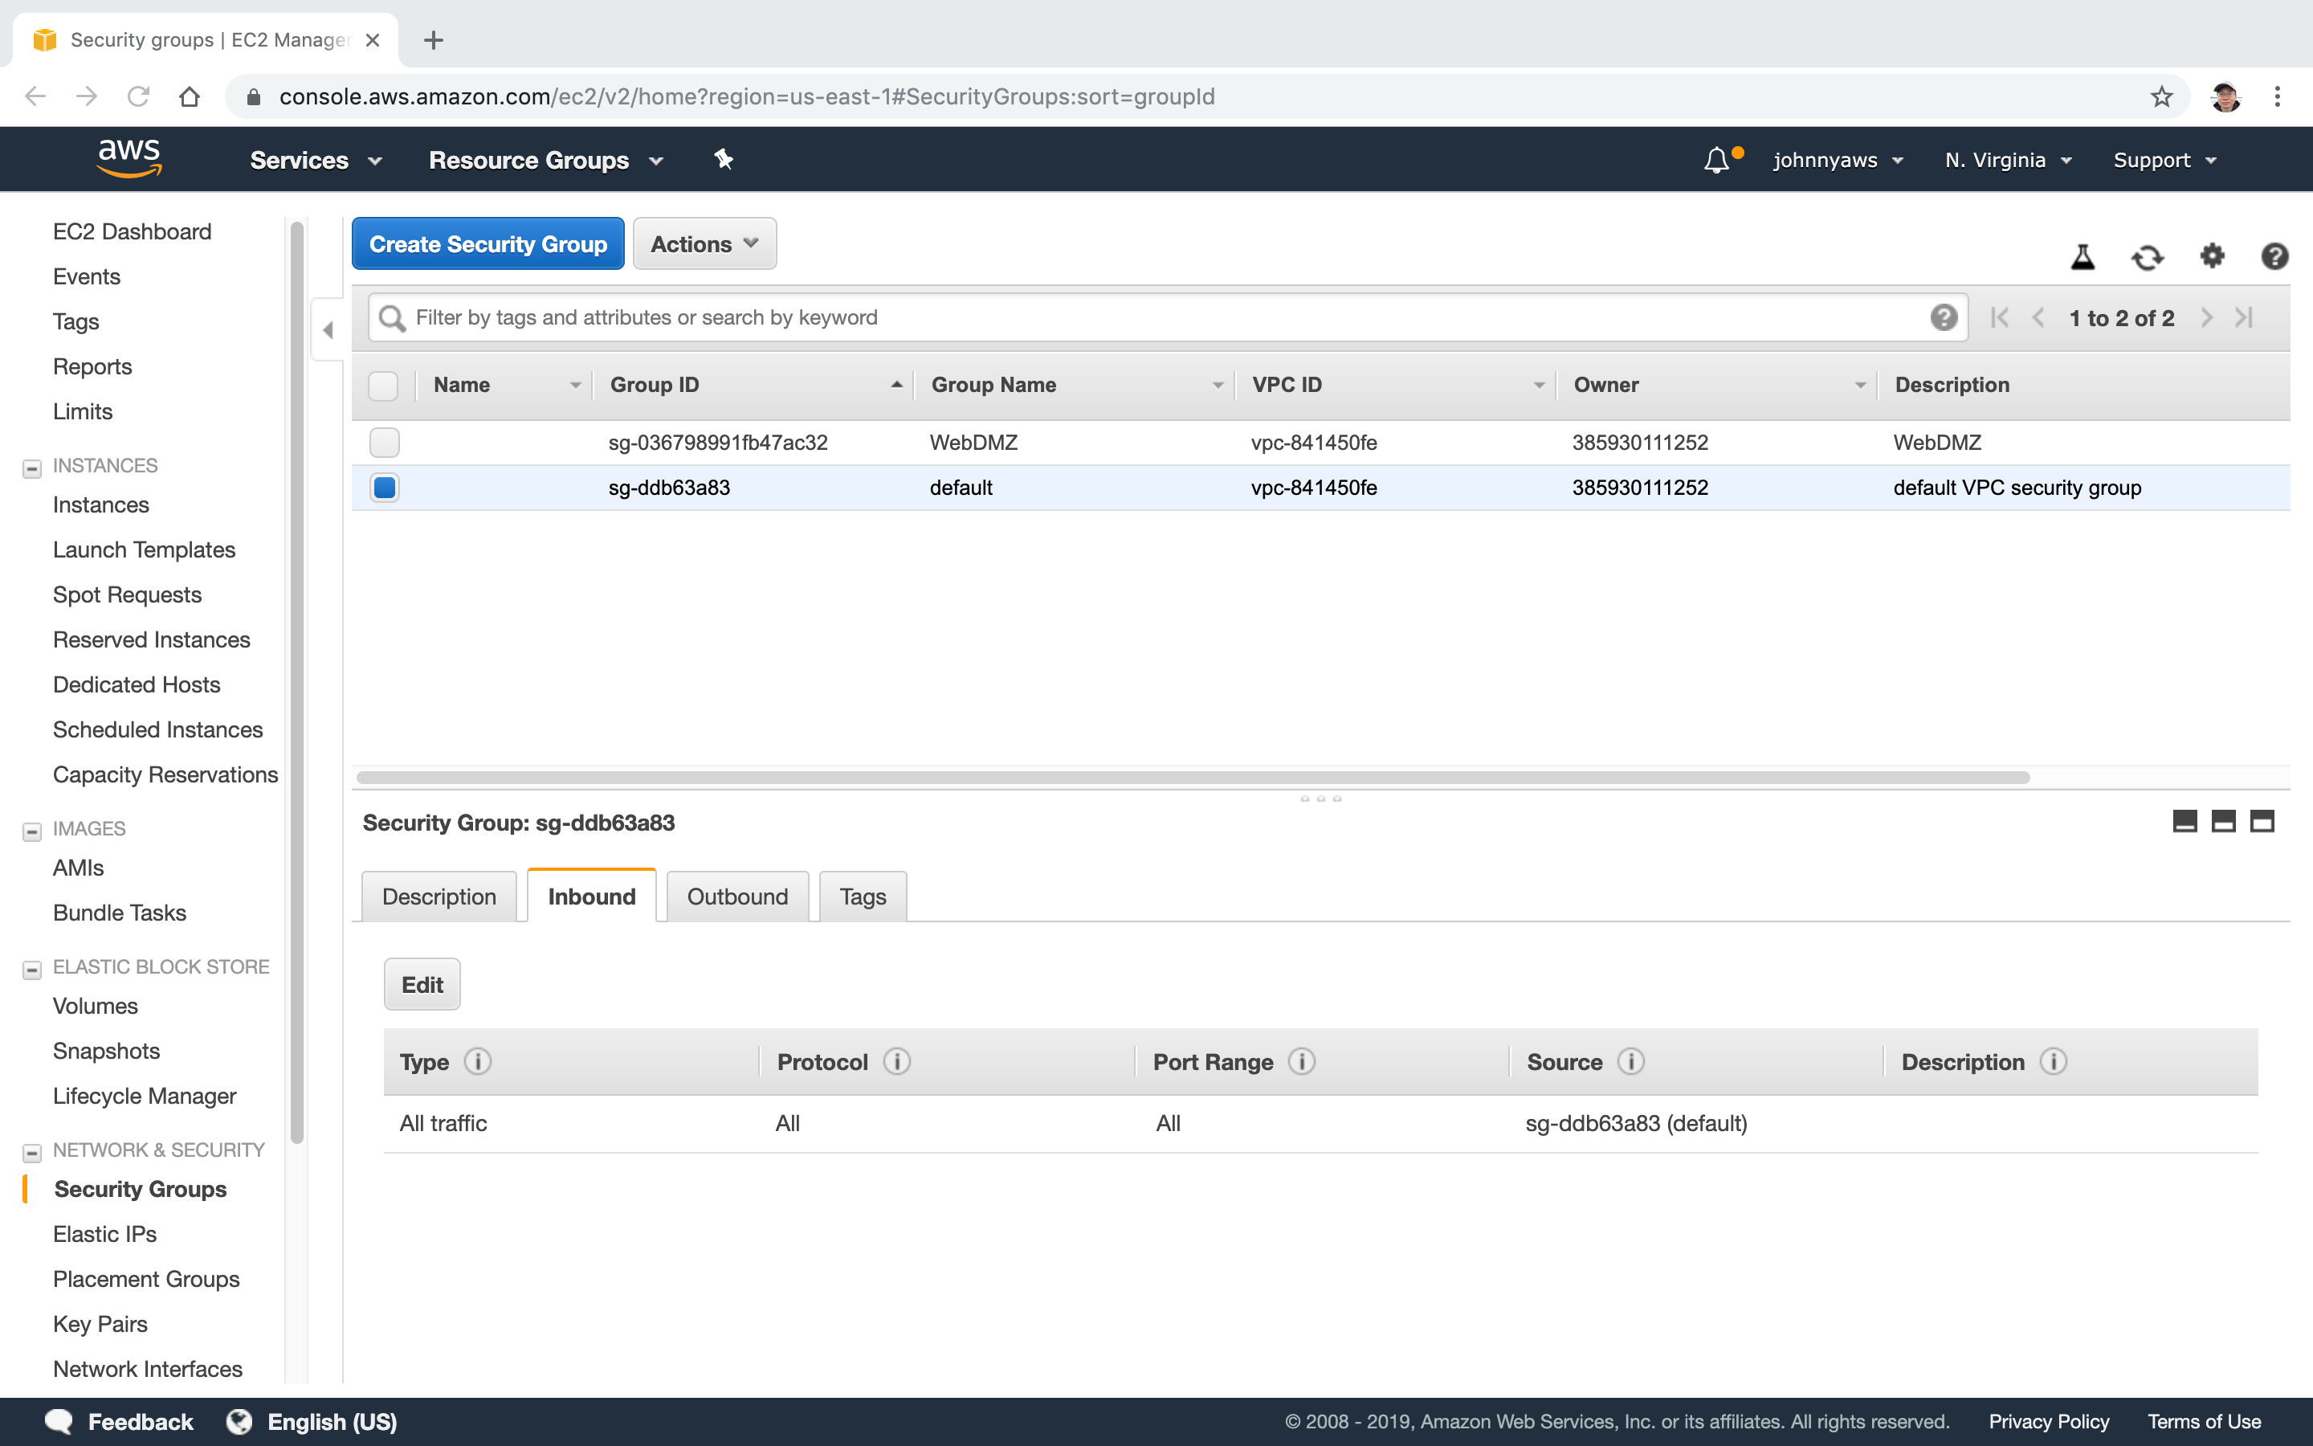Click the filter by tags search field
This screenshot has width=2313, height=1446.
coord(1167,317)
